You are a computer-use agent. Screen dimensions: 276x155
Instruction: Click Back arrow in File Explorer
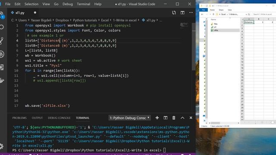tap(202, 14)
